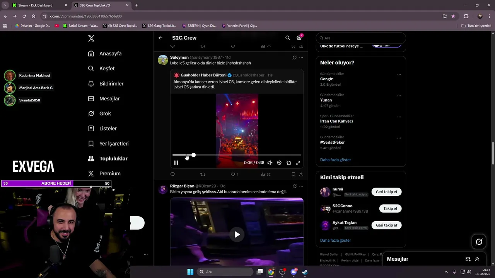The width and height of the screenshot is (495, 278).
Task: Click Grok icon on Süleyman's post
Action: click(x=294, y=58)
